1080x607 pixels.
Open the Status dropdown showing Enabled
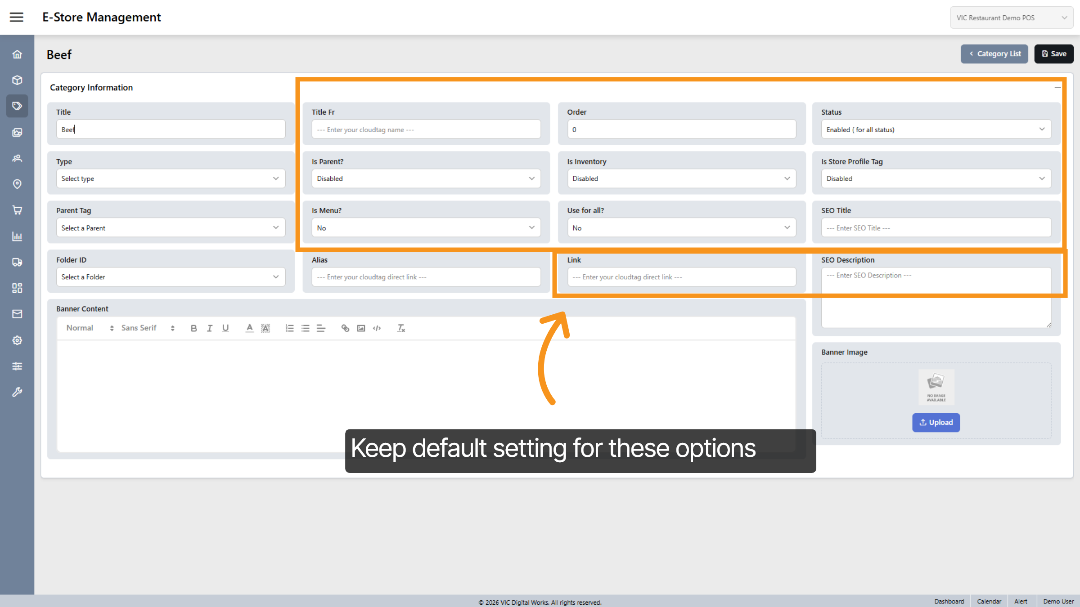pyautogui.click(x=936, y=129)
